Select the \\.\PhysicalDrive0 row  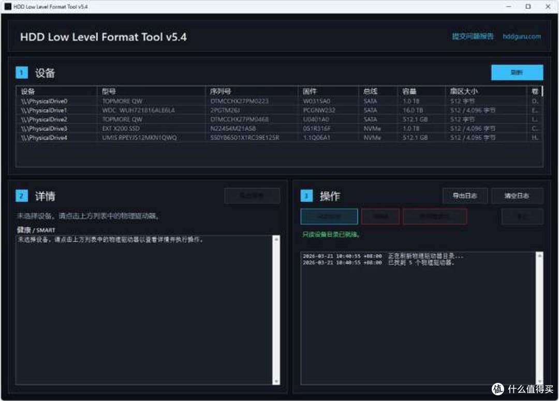(x=279, y=101)
